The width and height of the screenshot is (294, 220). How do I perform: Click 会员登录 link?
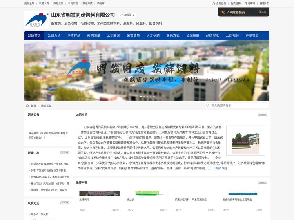(x=221, y=4)
